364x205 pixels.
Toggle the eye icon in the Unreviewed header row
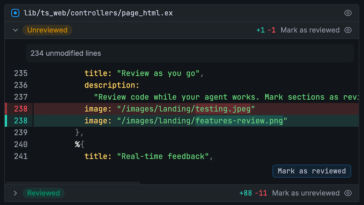pyautogui.click(x=348, y=30)
